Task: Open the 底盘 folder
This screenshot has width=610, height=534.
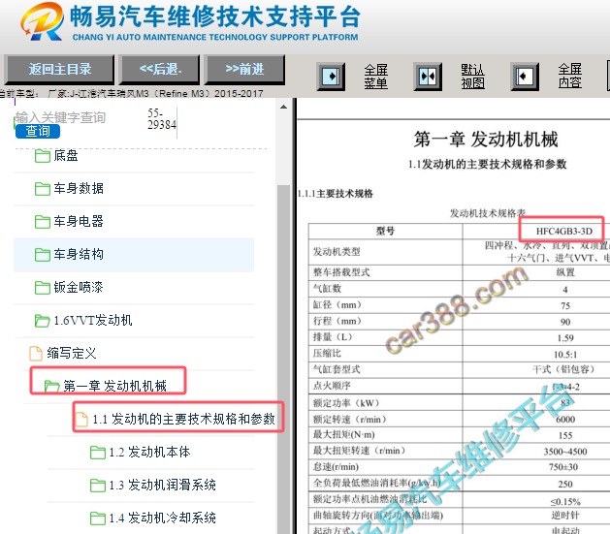Action: tap(65, 156)
